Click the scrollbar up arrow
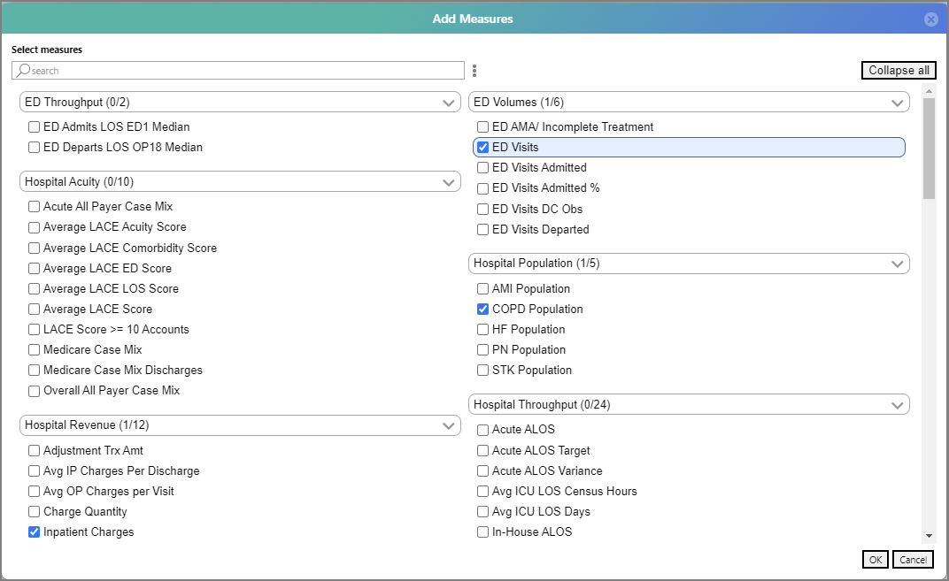Screen dimensions: 949x581 [x=929, y=91]
